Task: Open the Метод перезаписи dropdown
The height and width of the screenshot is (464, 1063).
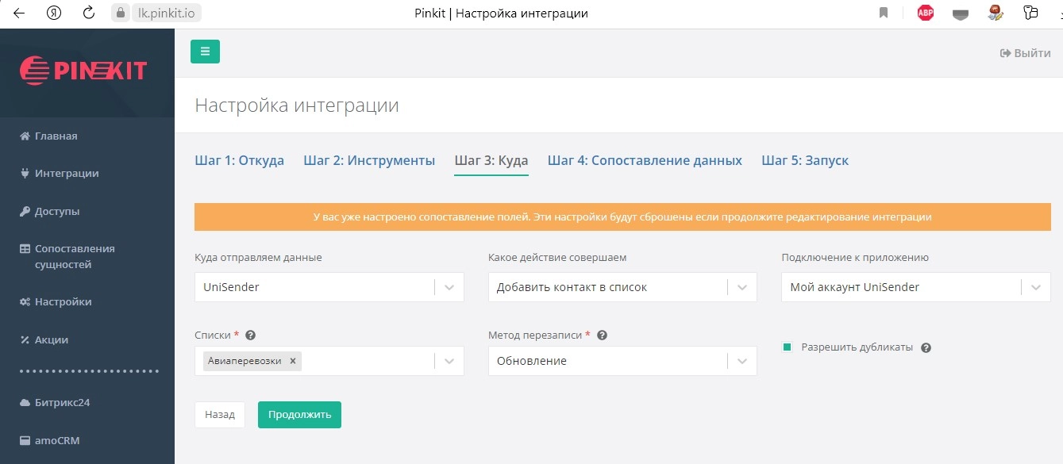Action: (741, 361)
